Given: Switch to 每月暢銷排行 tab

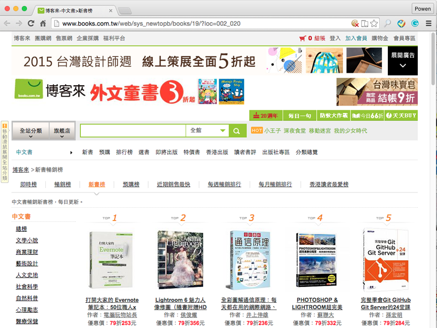Looking at the screenshot, I should coord(275,184).
